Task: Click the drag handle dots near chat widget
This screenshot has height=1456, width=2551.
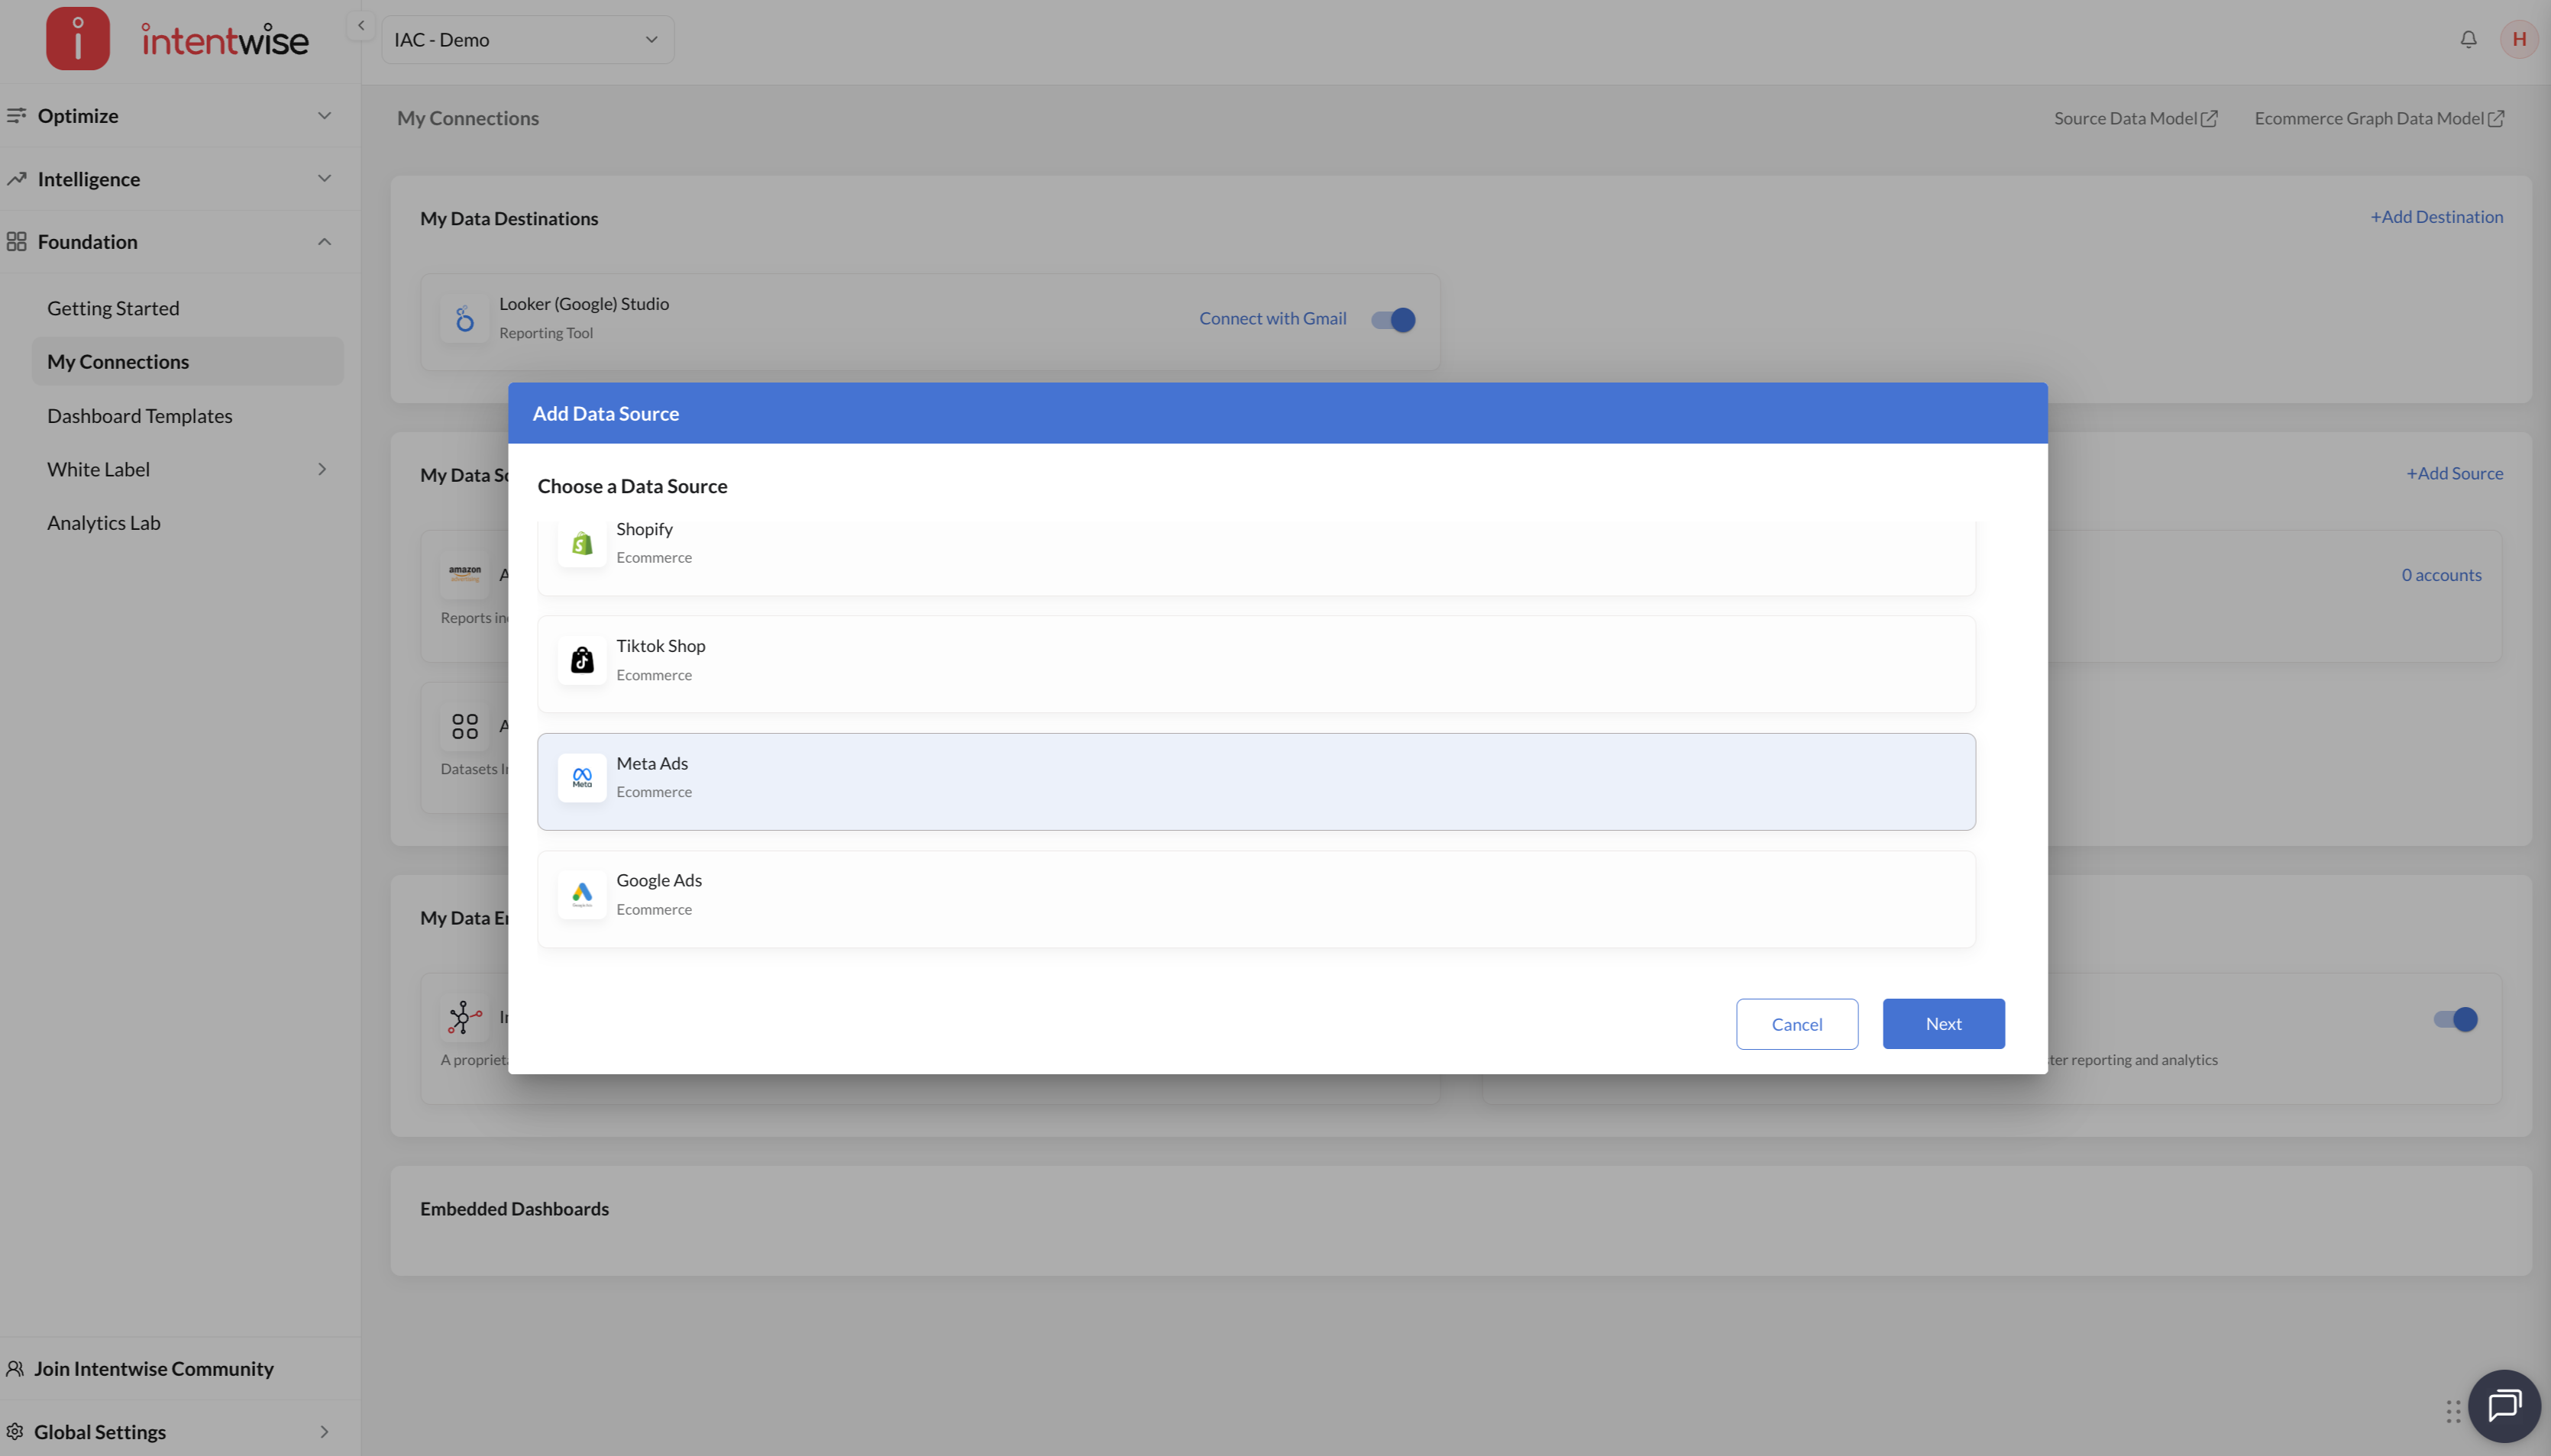Action: (x=2453, y=1411)
